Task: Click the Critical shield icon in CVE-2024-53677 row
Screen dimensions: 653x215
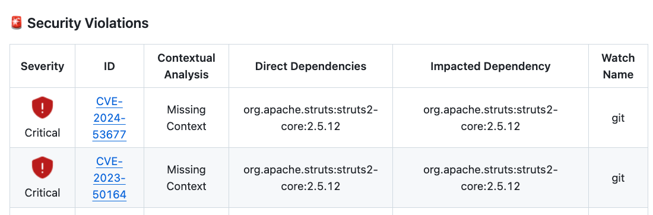Action: [x=43, y=107]
